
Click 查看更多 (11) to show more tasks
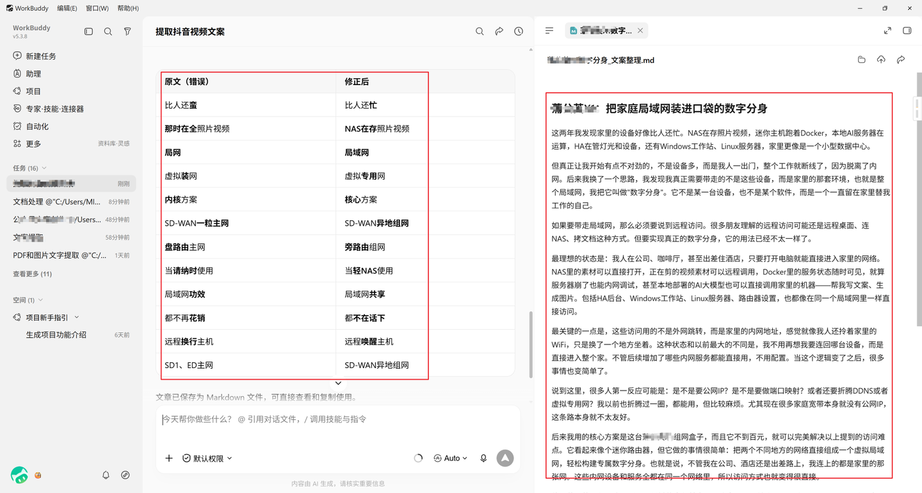(33, 274)
